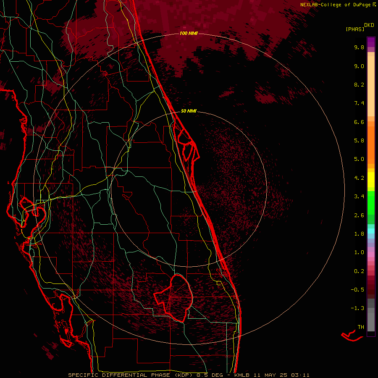Click the 1.8 value on the color scale
This screenshot has width=378, height=378.
tap(359, 234)
